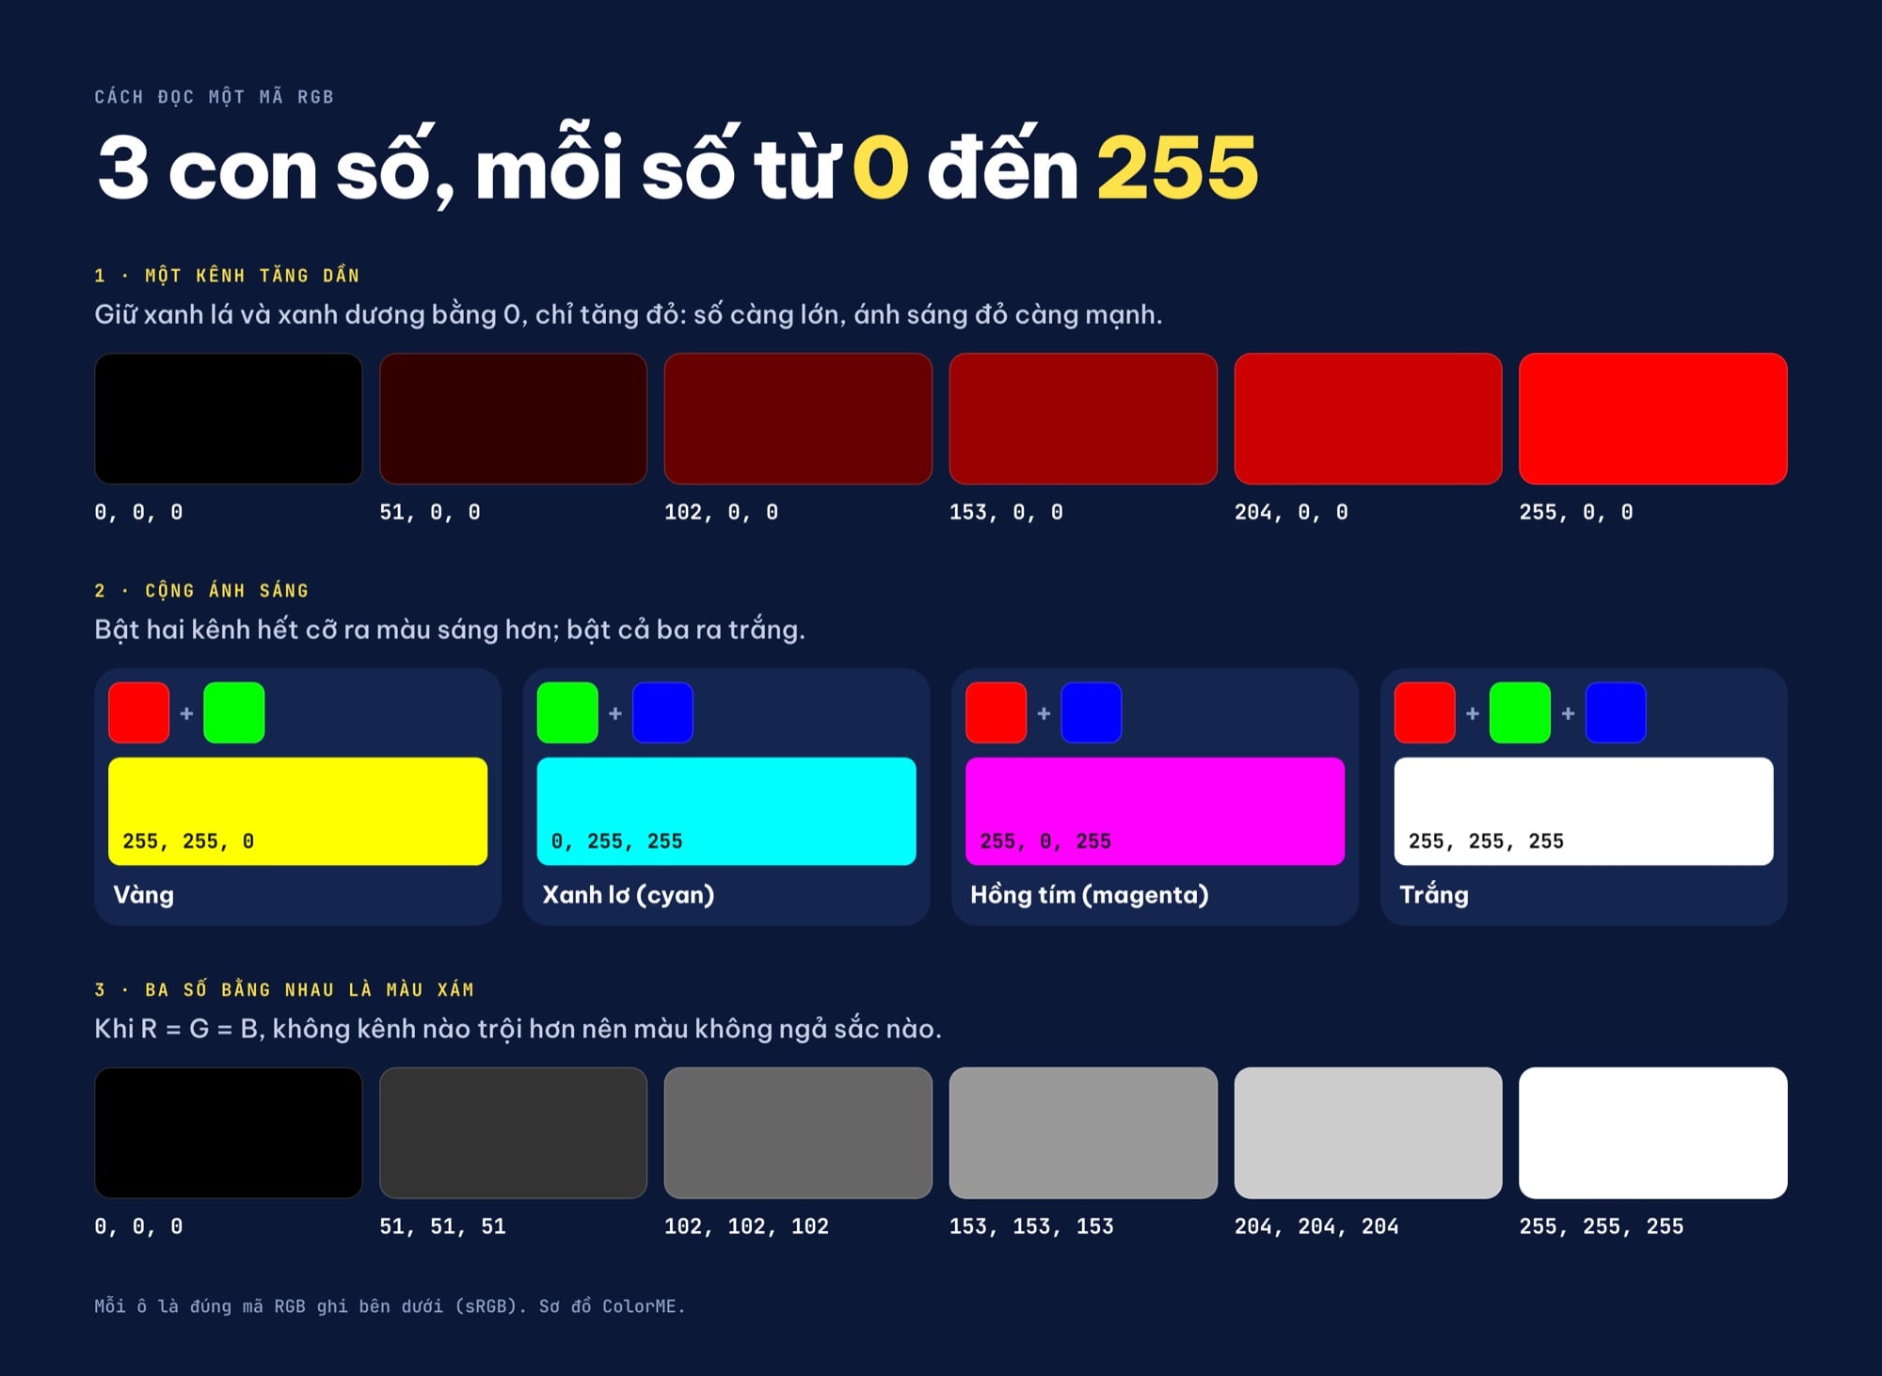This screenshot has height=1376, width=1882.
Task: Select the small blue square in the cyan card
Action: click(662, 712)
